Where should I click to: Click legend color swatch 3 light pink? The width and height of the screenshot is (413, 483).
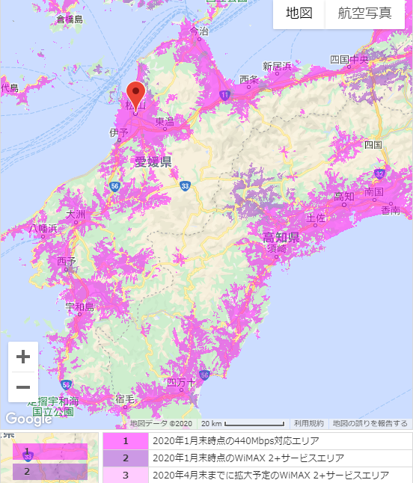click(126, 475)
